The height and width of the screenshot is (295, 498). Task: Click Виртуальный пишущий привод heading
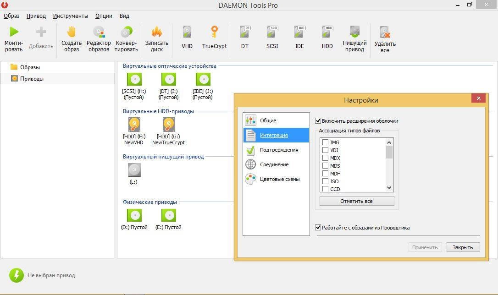(163, 157)
